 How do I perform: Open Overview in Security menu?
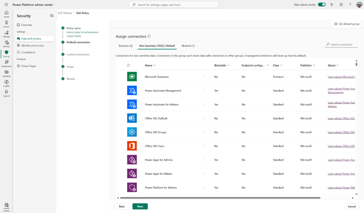[x=27, y=25]
